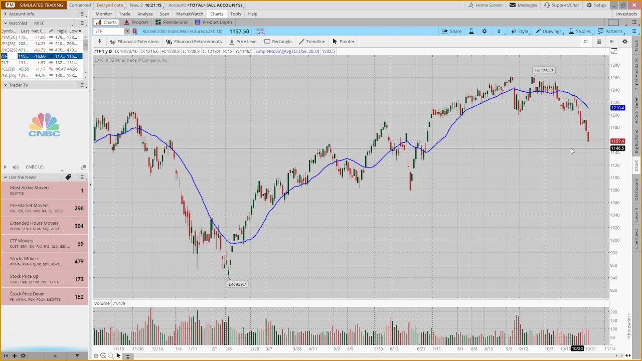Collapse the Trader TV gadget

5,85
